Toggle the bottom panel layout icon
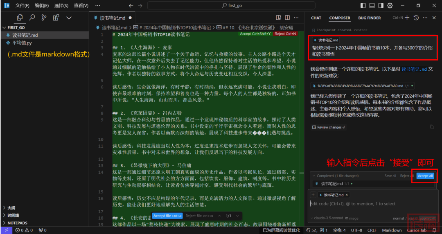The image size is (442, 234). click(x=372, y=5)
